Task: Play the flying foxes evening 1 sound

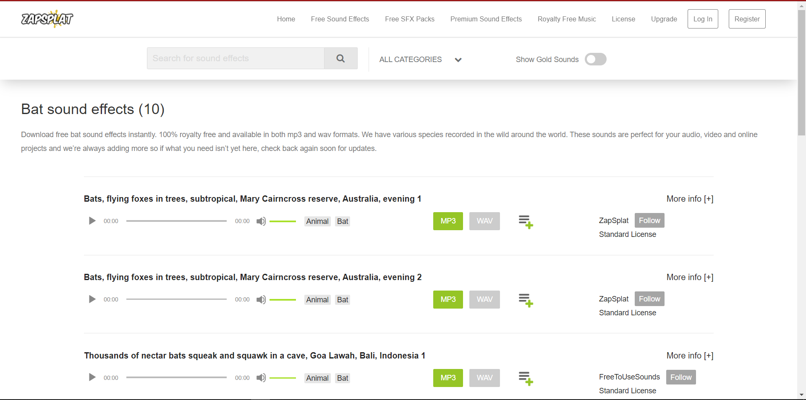Action: [92, 221]
